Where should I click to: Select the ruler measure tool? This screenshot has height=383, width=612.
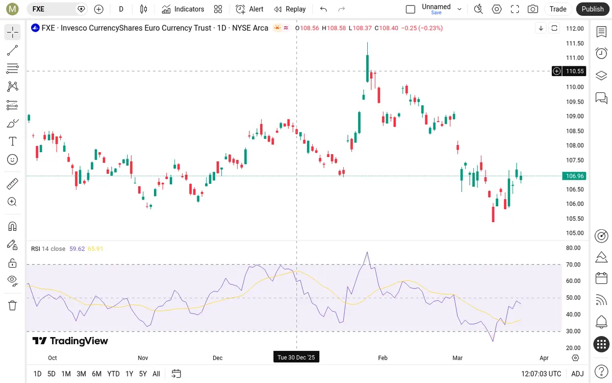(x=13, y=183)
